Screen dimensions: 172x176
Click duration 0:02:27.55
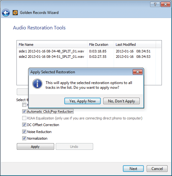98,57
